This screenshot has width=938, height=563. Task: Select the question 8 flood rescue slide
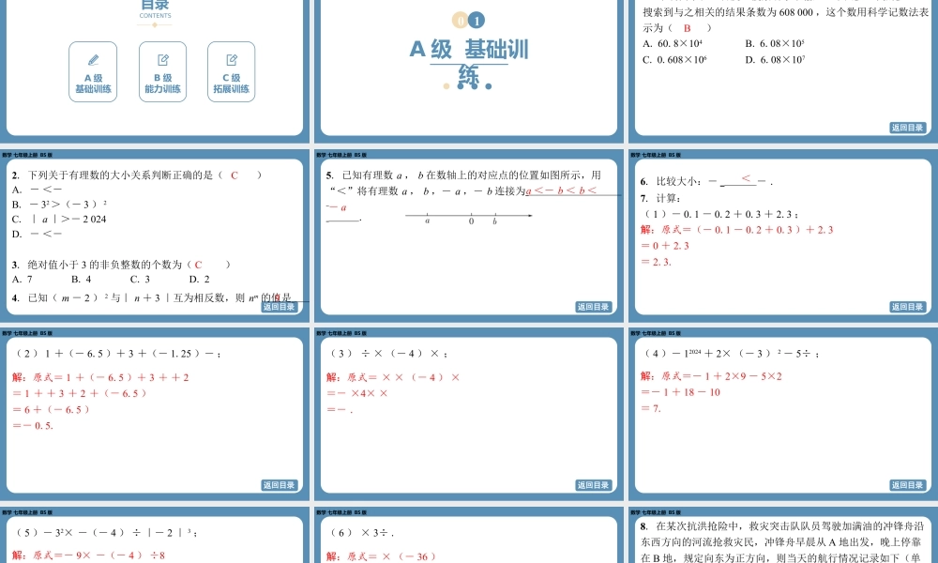[x=781, y=540]
